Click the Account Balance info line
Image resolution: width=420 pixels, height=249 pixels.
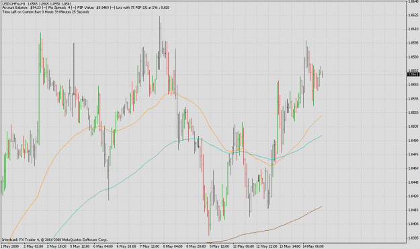[x=86, y=8]
